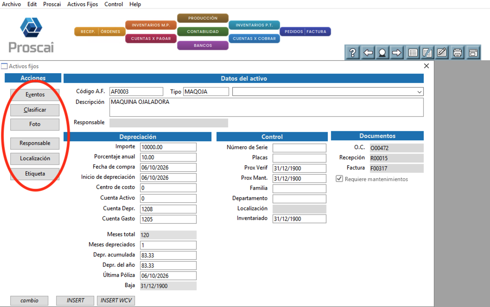
Task: Click the Importe input field
Action: [168, 147]
